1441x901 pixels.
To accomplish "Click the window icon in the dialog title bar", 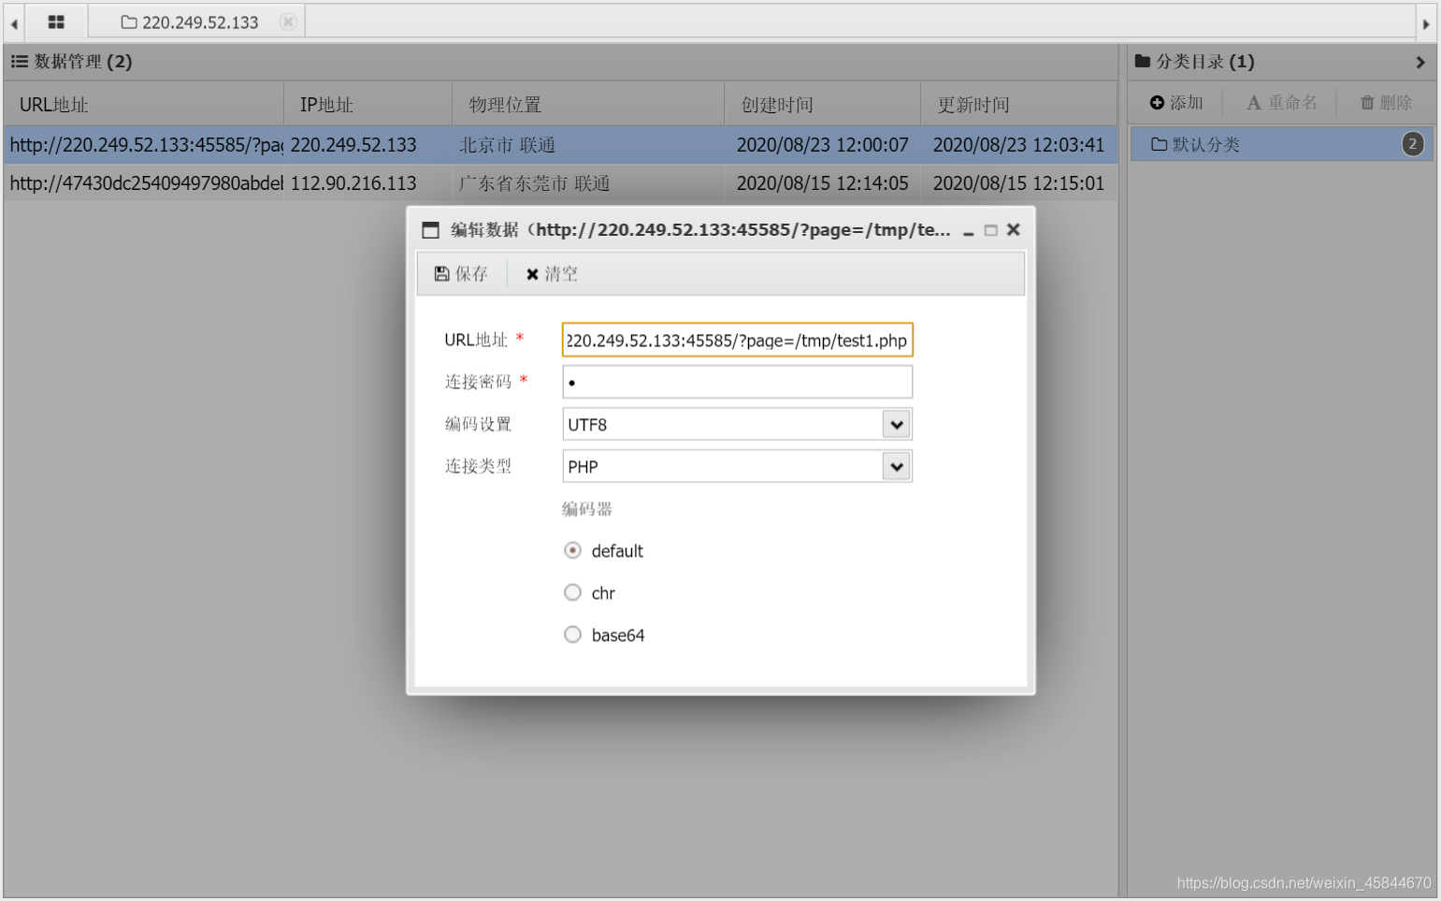I will [431, 229].
